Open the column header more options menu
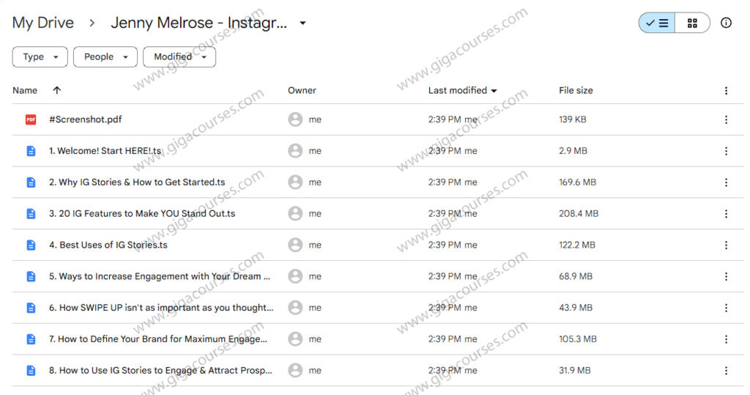This screenshot has height=395, width=750. point(726,90)
